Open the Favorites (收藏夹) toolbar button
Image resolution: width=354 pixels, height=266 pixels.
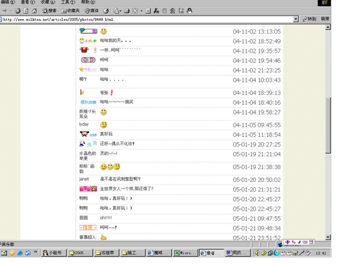pyautogui.click(x=70, y=11)
